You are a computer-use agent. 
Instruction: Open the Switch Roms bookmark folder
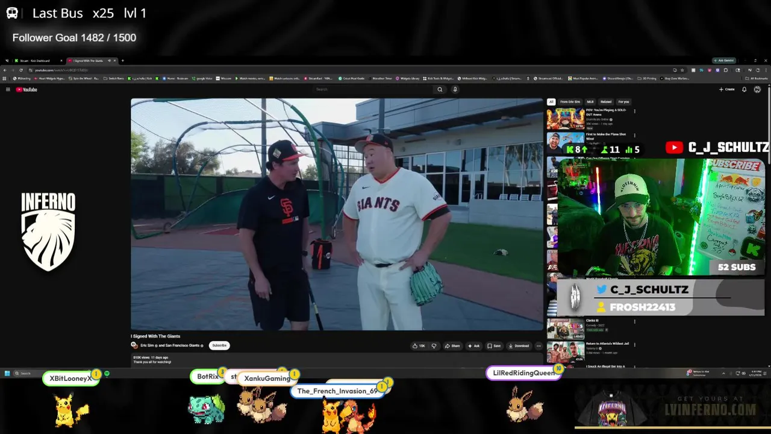(114, 78)
